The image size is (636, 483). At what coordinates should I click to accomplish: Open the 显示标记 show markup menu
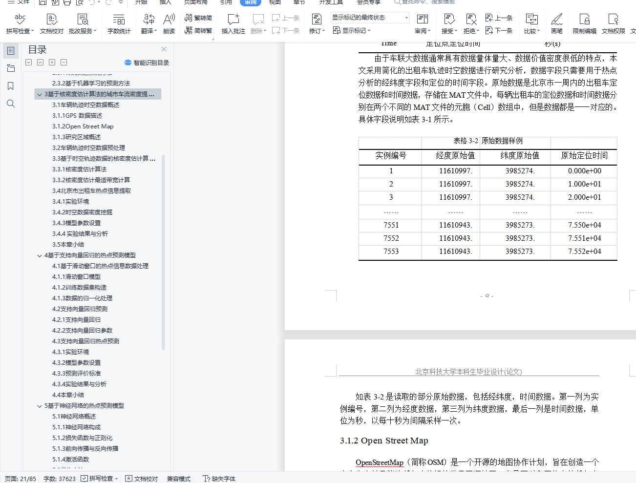pyautogui.click(x=352, y=30)
